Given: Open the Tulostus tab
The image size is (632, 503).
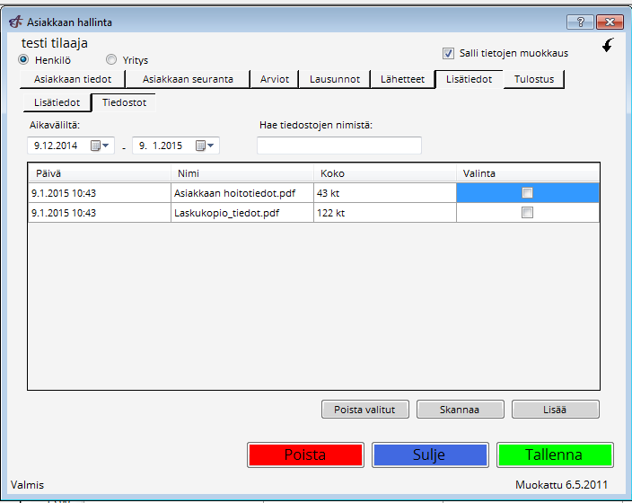Looking at the screenshot, I should (x=533, y=79).
